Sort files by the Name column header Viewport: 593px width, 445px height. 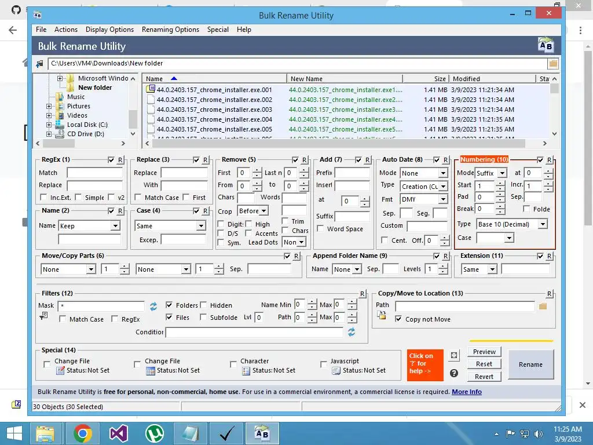[x=214, y=79]
